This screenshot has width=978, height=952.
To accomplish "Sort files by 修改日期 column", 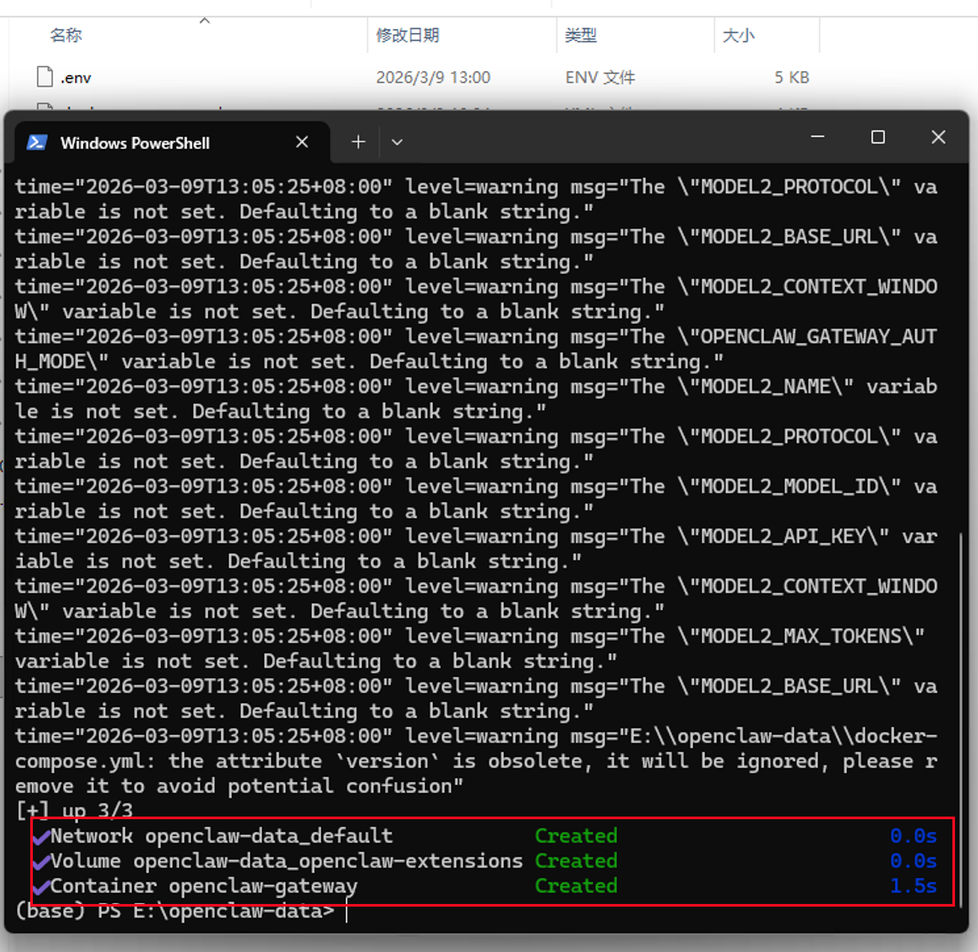I will [x=407, y=36].
